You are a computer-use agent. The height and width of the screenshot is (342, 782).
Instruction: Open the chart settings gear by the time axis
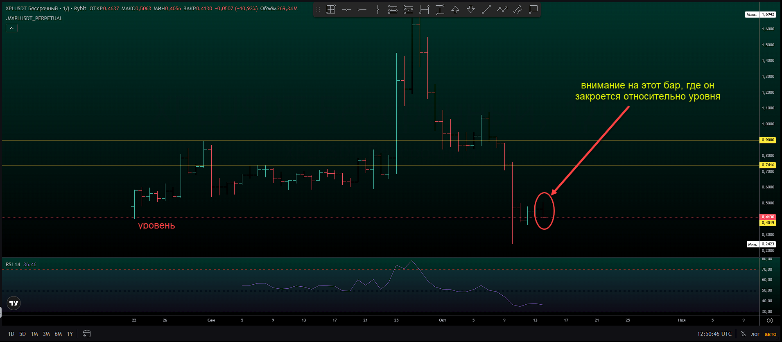[770, 320]
